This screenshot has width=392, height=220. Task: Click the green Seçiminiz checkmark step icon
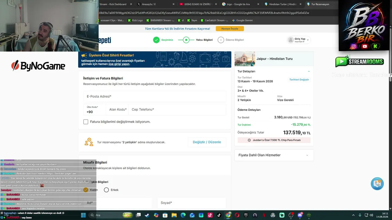156,40
